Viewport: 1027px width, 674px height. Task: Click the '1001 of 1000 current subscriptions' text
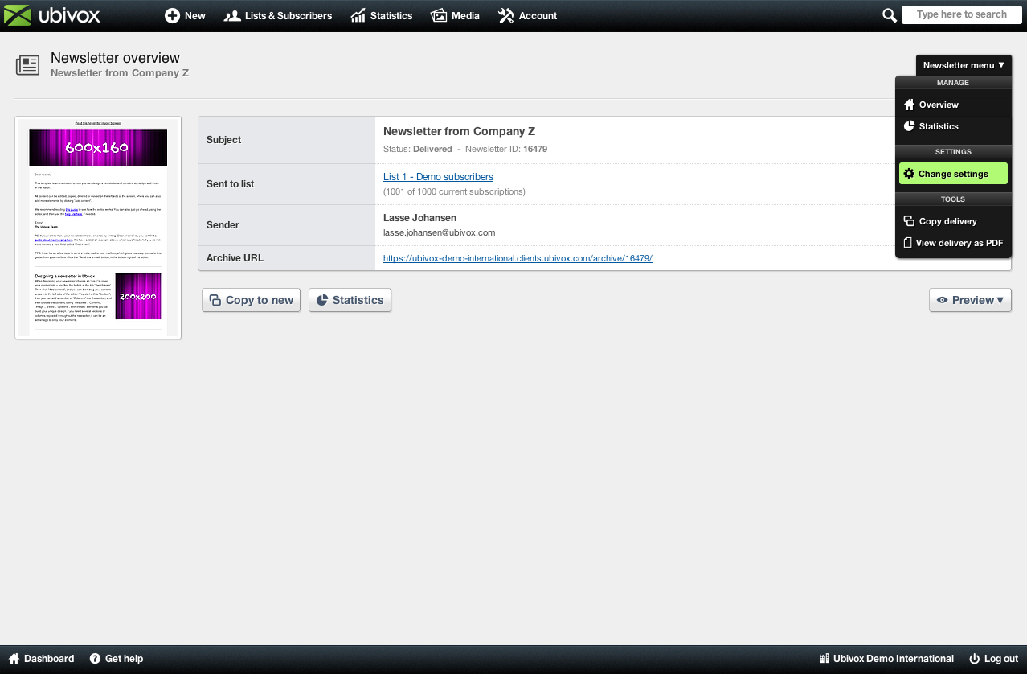pyautogui.click(x=454, y=192)
